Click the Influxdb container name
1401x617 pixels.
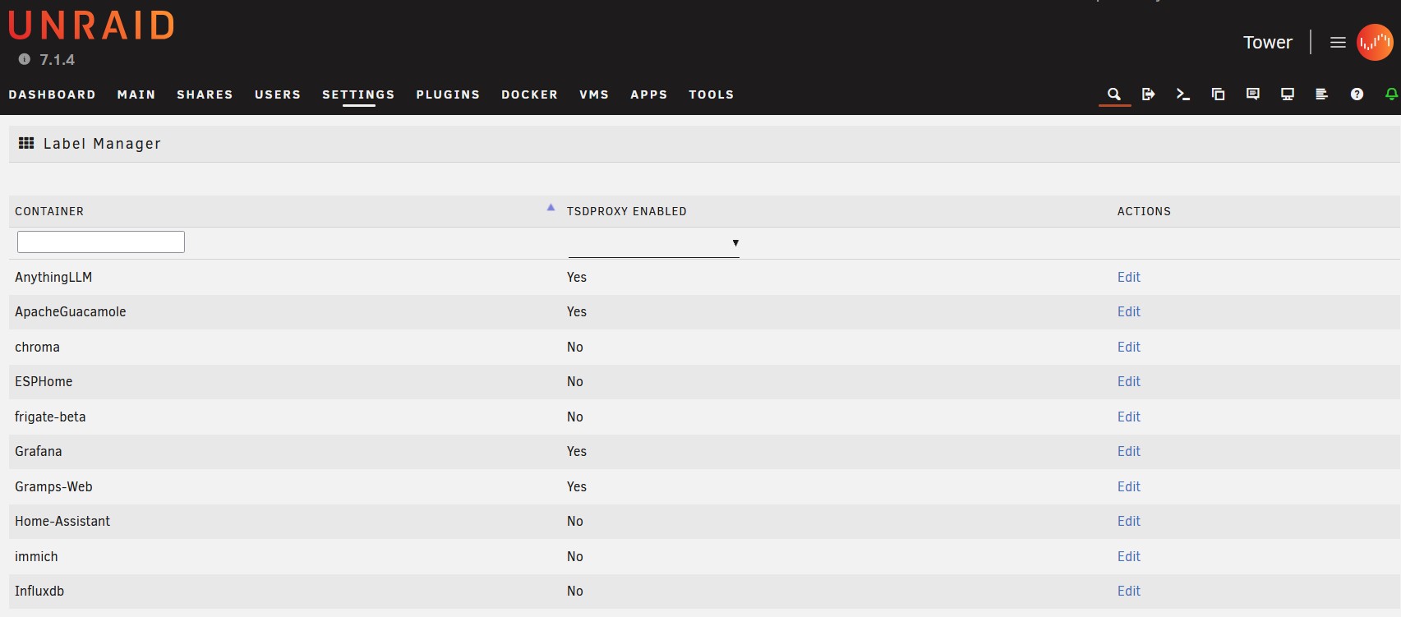pyautogui.click(x=39, y=591)
